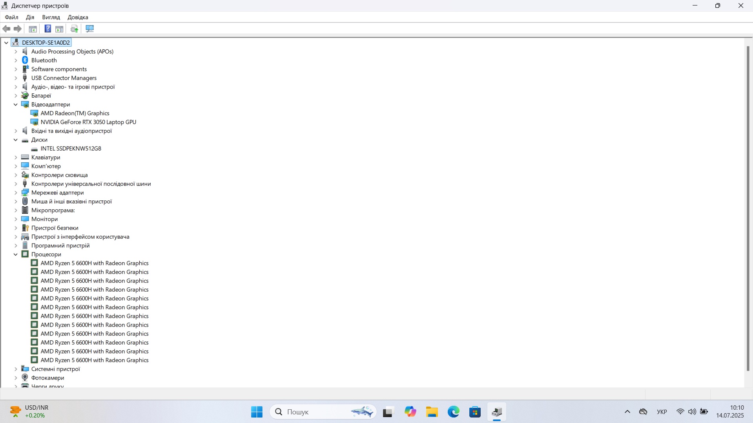Open the Довідка menu
753x423 pixels.
coord(78,17)
